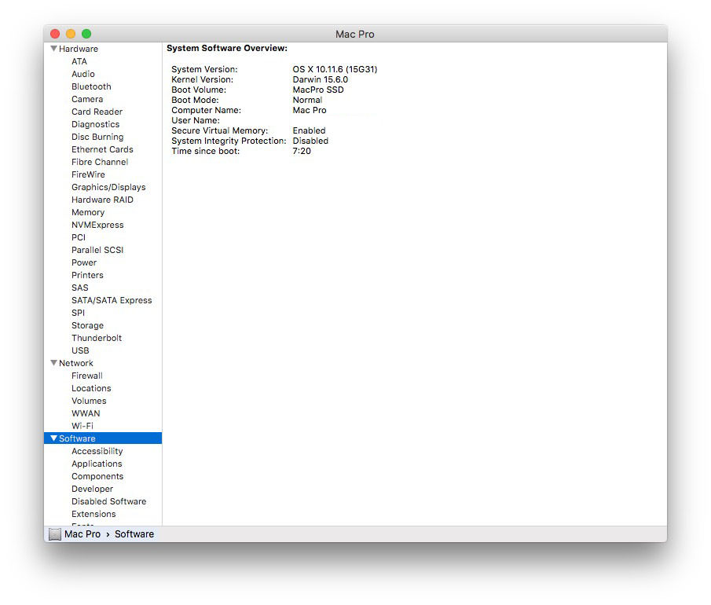Open Accessibility under Software
This screenshot has width=711, height=605.
click(x=97, y=451)
